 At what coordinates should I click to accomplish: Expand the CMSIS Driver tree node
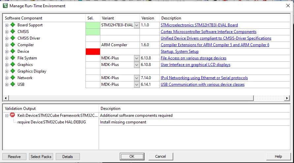point(7,38)
